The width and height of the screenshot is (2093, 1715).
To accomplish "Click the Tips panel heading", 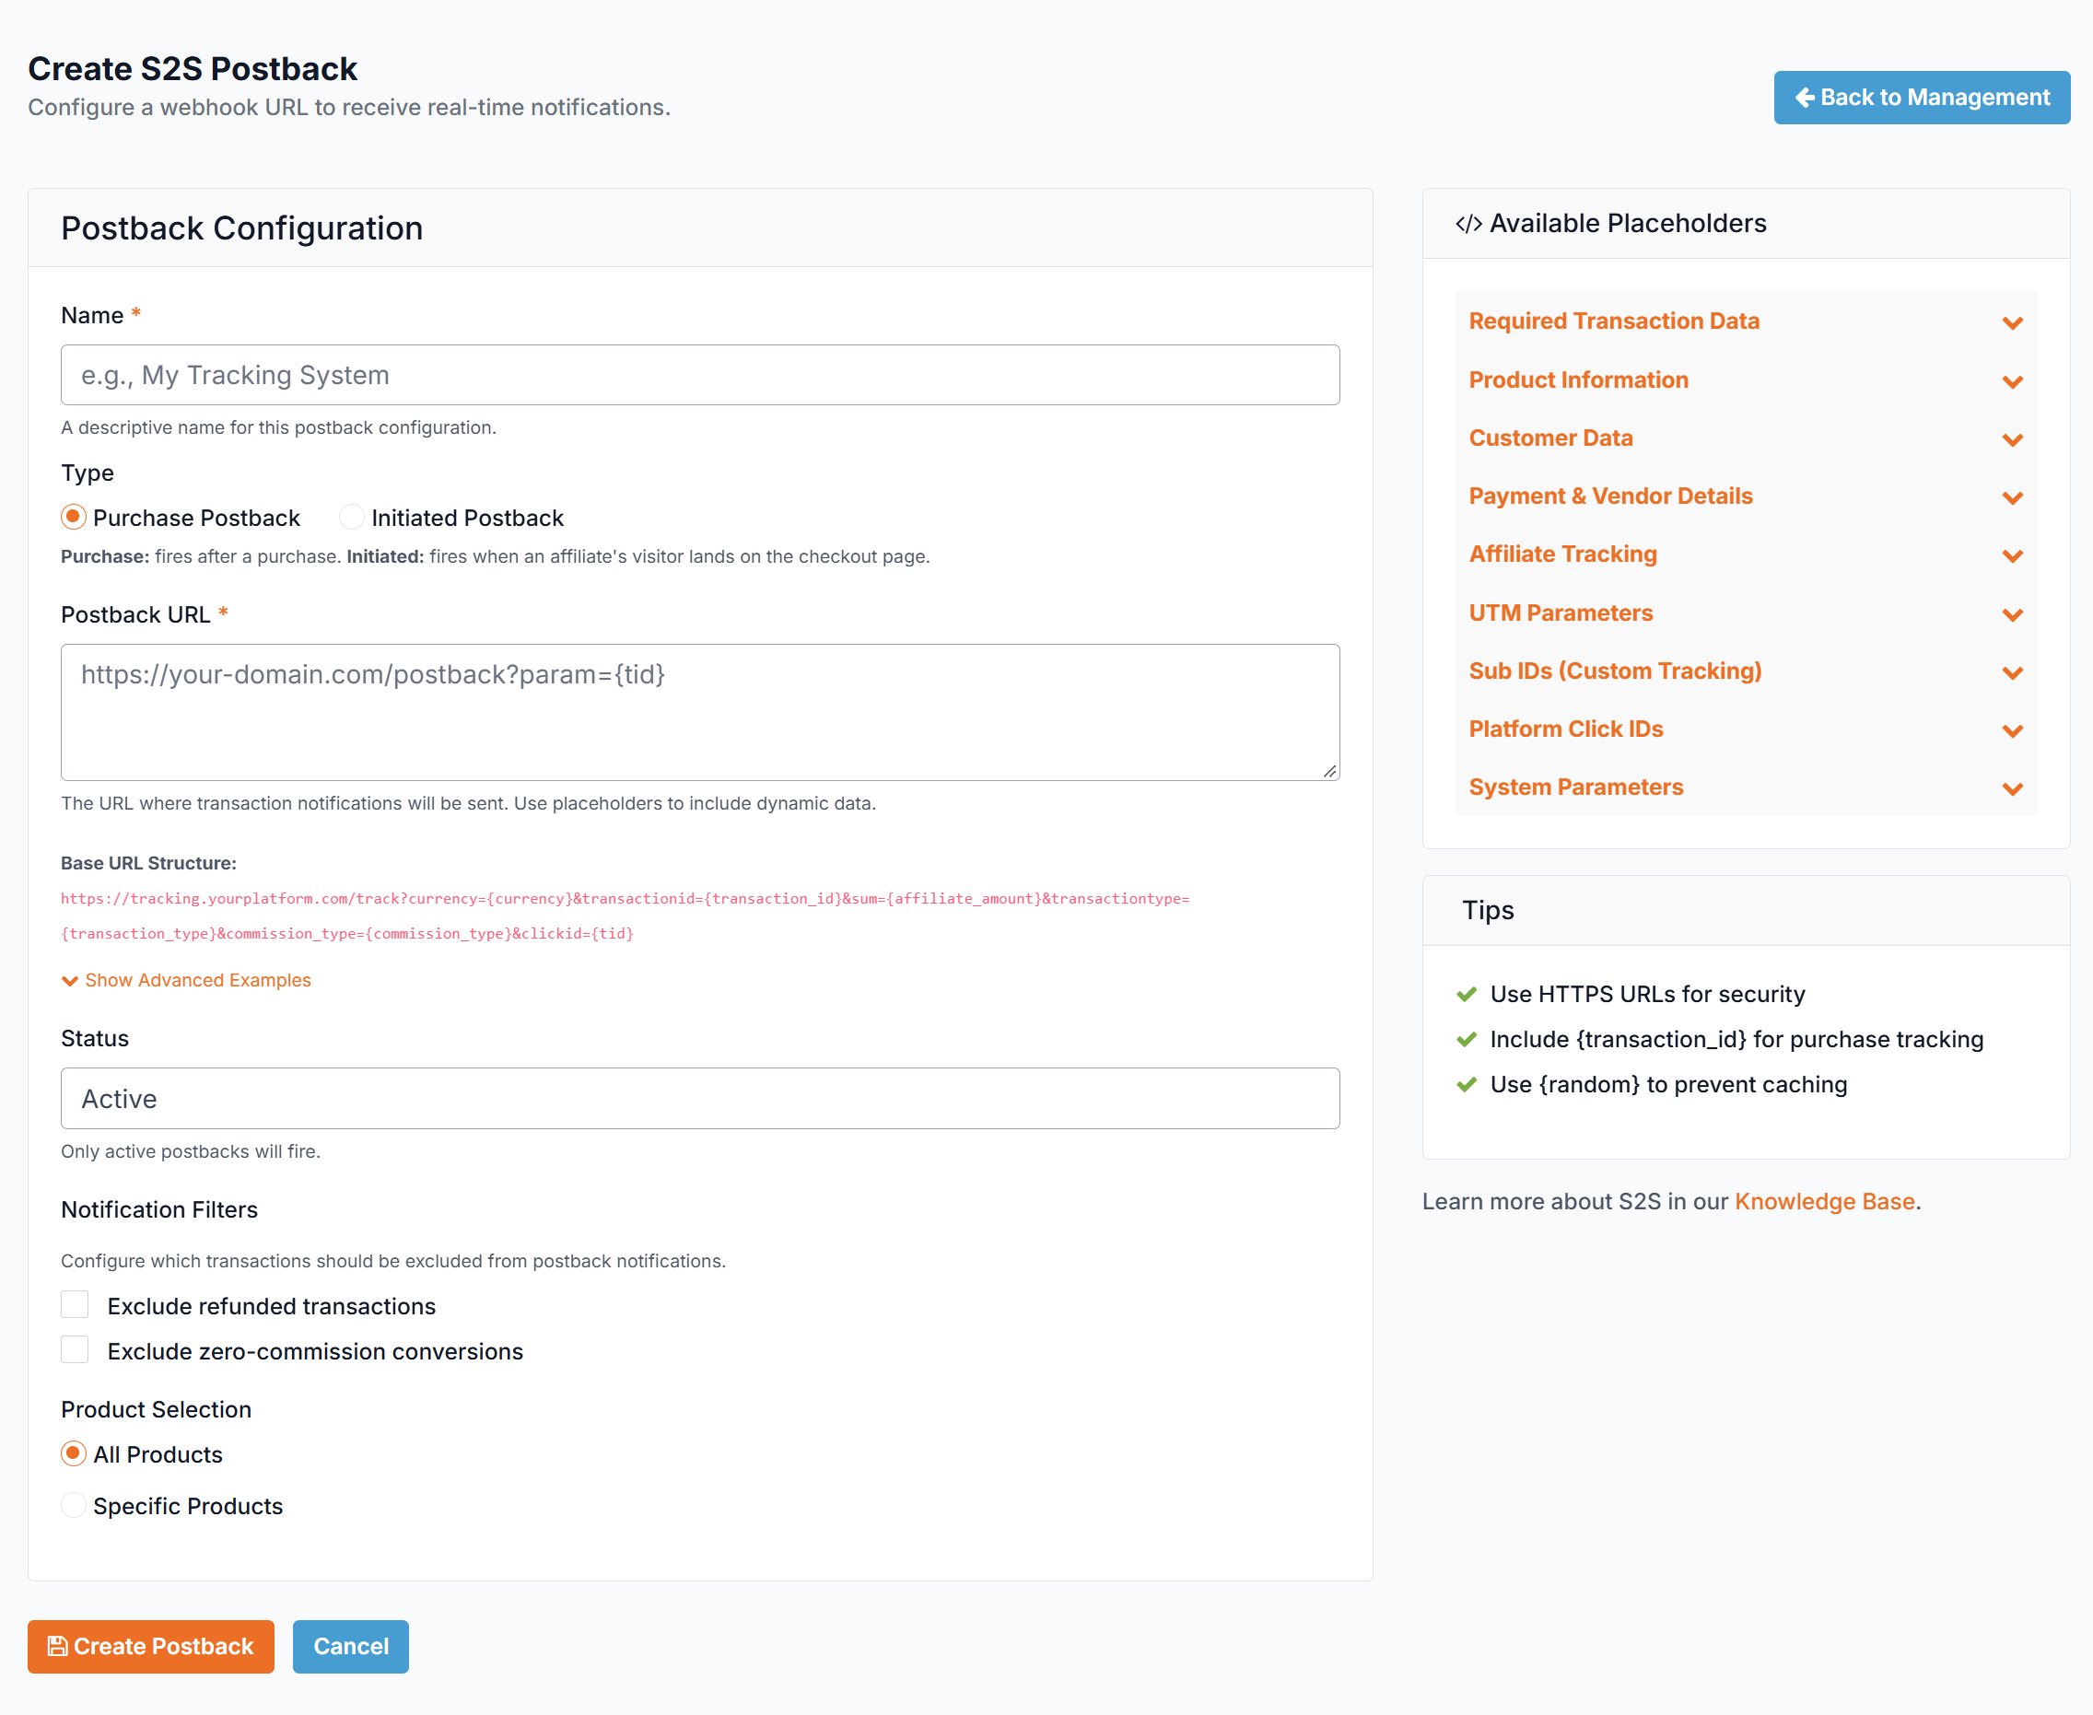I will [1487, 910].
